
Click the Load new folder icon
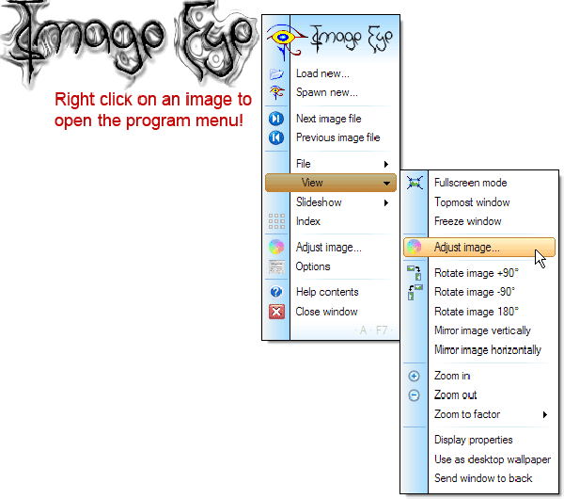click(276, 73)
